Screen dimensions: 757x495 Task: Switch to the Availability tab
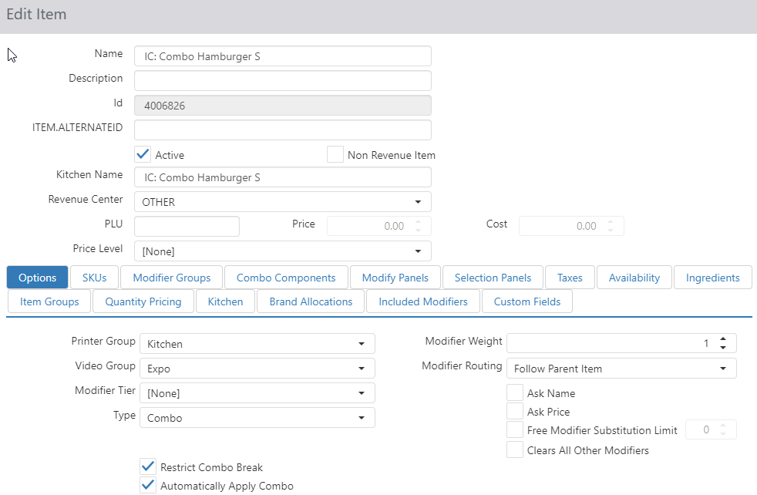(634, 278)
